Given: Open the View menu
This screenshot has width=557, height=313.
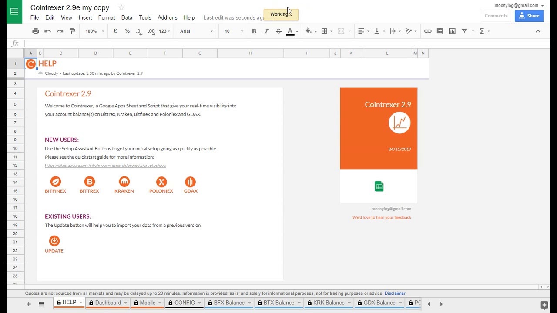Looking at the screenshot, I should coord(67,17).
